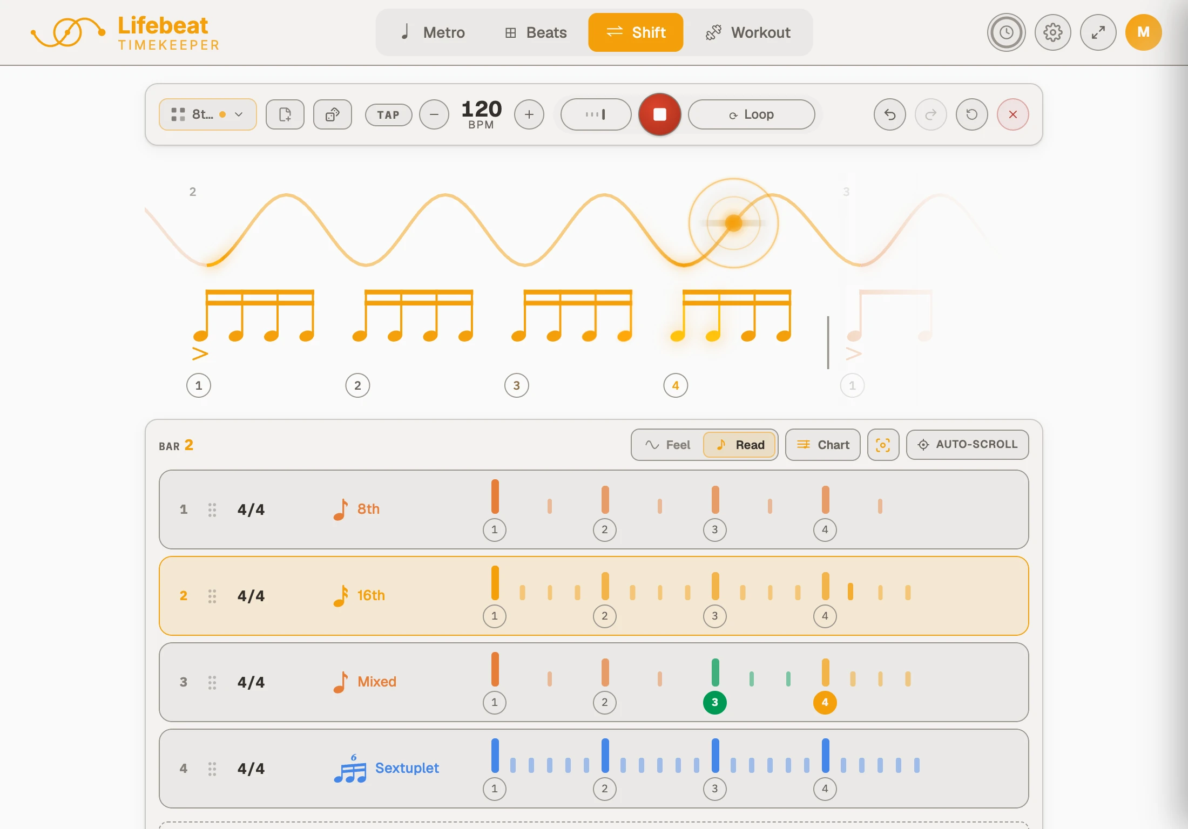This screenshot has width=1188, height=829.
Task: Click the first sixteenth-note group in notation
Action: [254, 316]
